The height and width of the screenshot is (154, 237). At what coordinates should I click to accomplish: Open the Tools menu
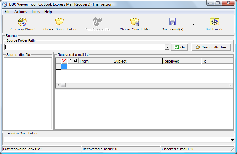(x=35, y=12)
